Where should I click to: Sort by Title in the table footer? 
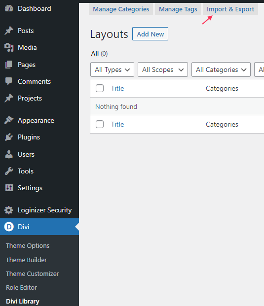coord(117,124)
